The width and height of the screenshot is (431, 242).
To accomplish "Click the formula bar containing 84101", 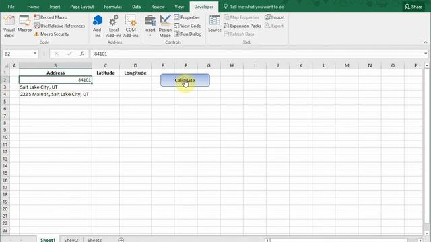I will (x=256, y=54).
